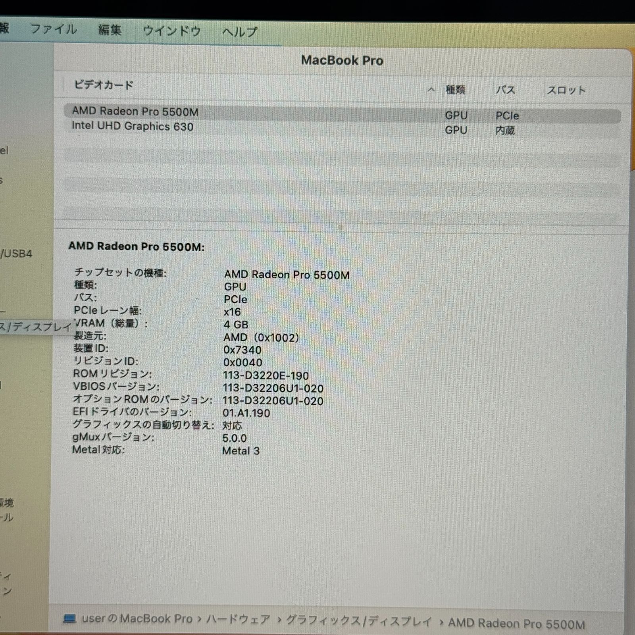The height and width of the screenshot is (635, 635).
Task: Sort by the ビデオカード column header
Action: 104,85
